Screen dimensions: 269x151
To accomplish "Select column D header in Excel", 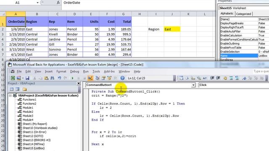I will pyautogui.click(x=75, y=14).
